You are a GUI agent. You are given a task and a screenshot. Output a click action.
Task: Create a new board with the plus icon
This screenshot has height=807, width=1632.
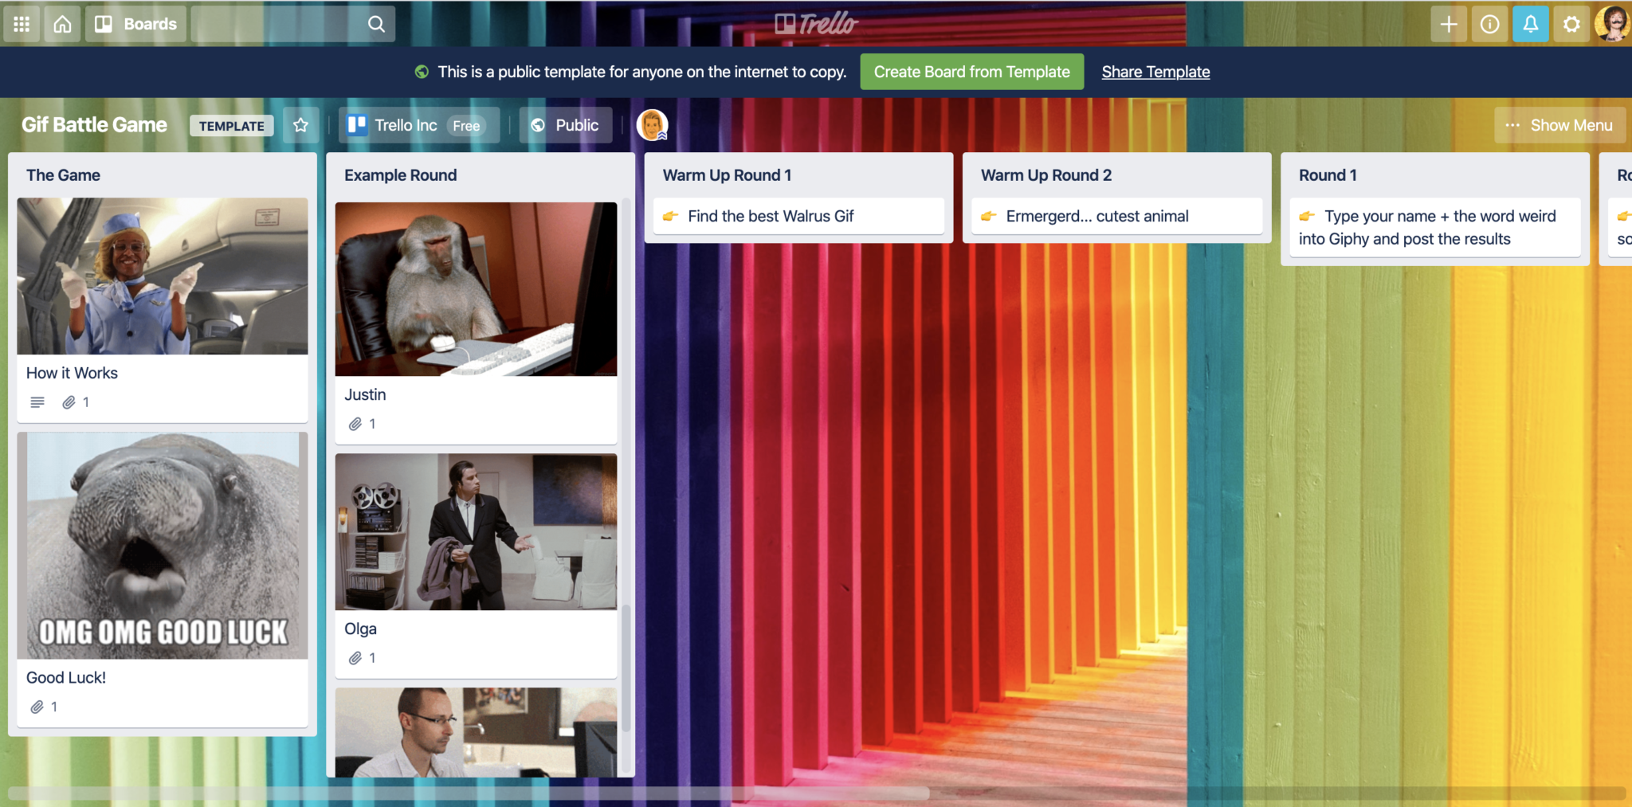[1448, 23]
